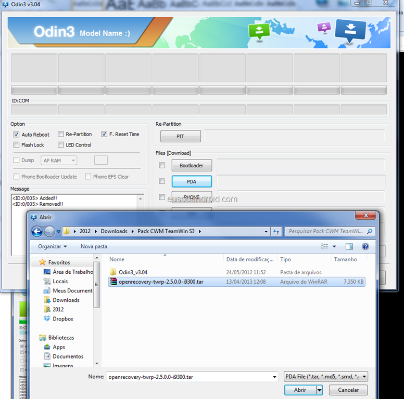Go back in the Abrir dialog
This screenshot has height=399, width=404.
(x=37, y=231)
